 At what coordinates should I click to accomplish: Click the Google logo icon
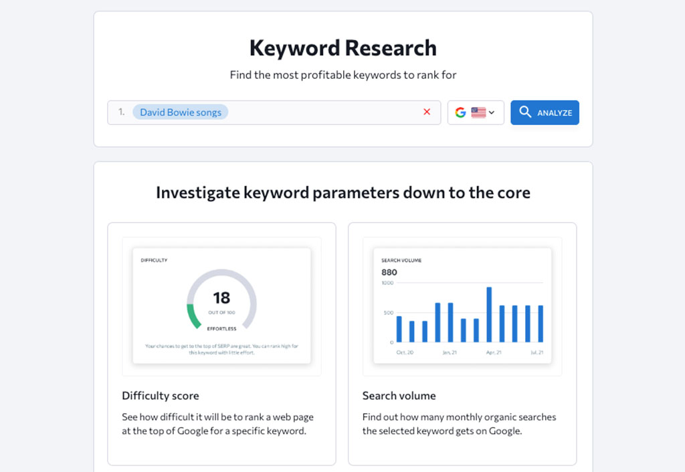[460, 112]
